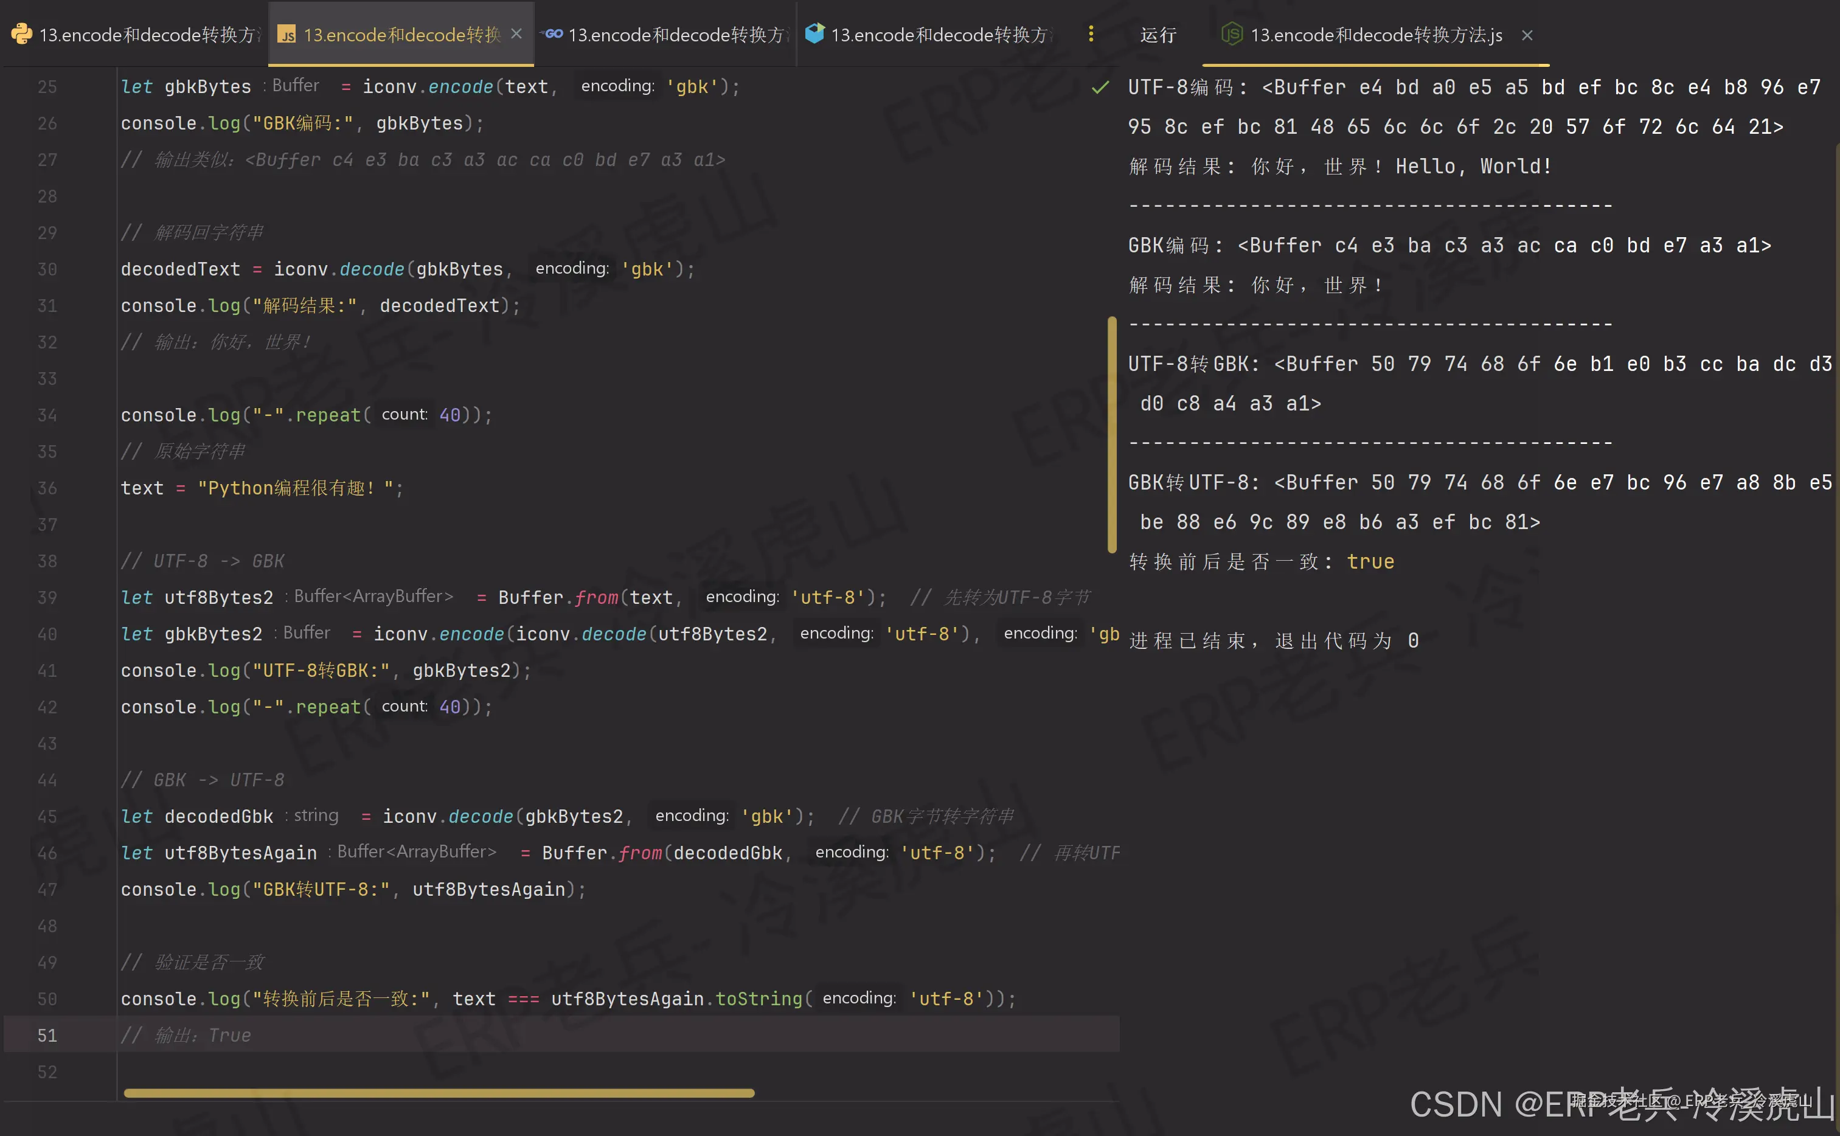The height and width of the screenshot is (1136, 1840).
Task: Close the run output tab
Action: coord(1527,35)
